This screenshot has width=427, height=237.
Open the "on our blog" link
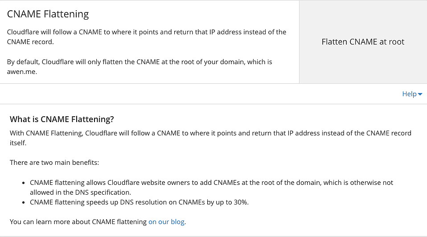click(x=167, y=222)
